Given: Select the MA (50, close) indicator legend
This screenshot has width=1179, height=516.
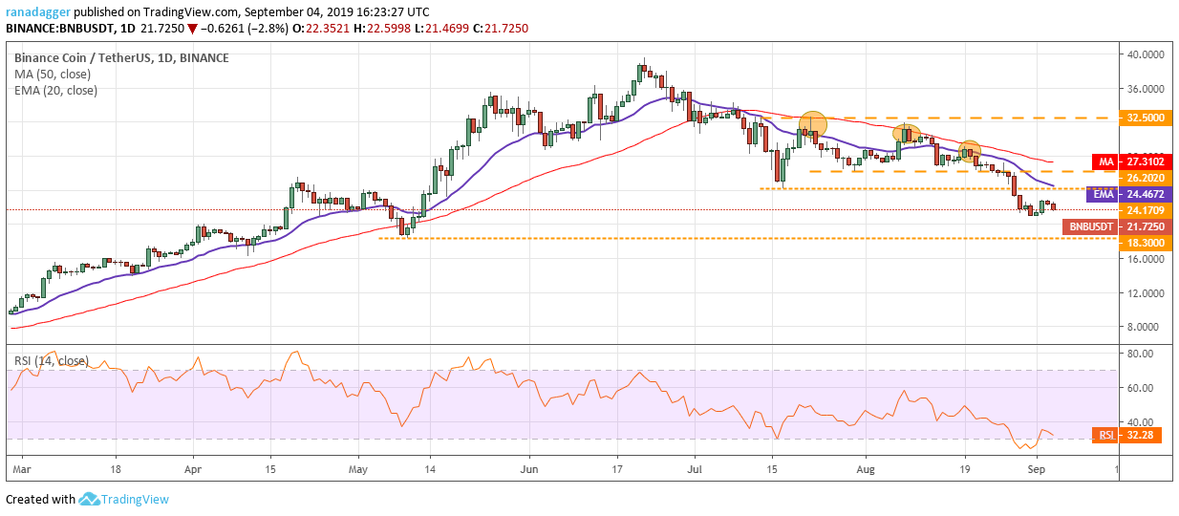Looking at the screenshot, I should (x=51, y=74).
